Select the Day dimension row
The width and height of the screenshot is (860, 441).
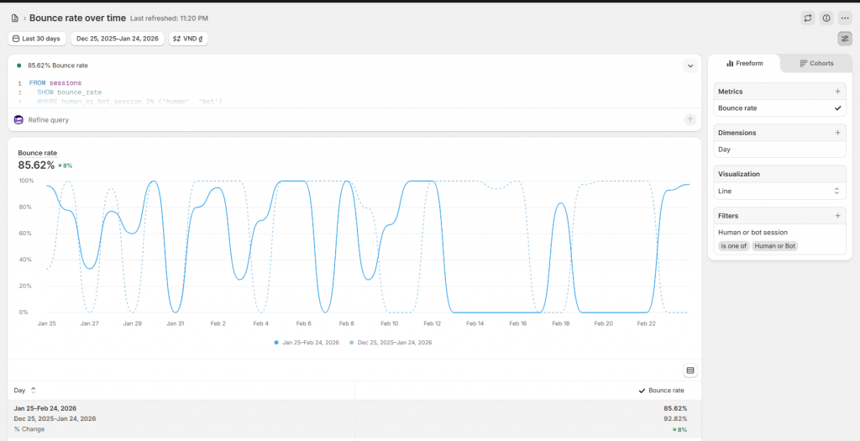(x=779, y=150)
